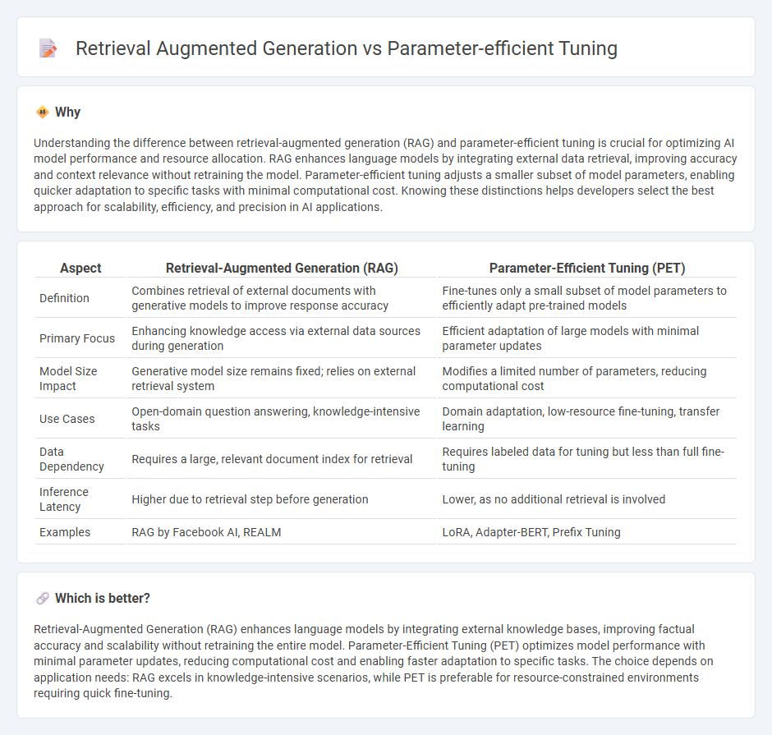Select the Primary Focus row label
This screenshot has height=735, width=772.
point(77,338)
